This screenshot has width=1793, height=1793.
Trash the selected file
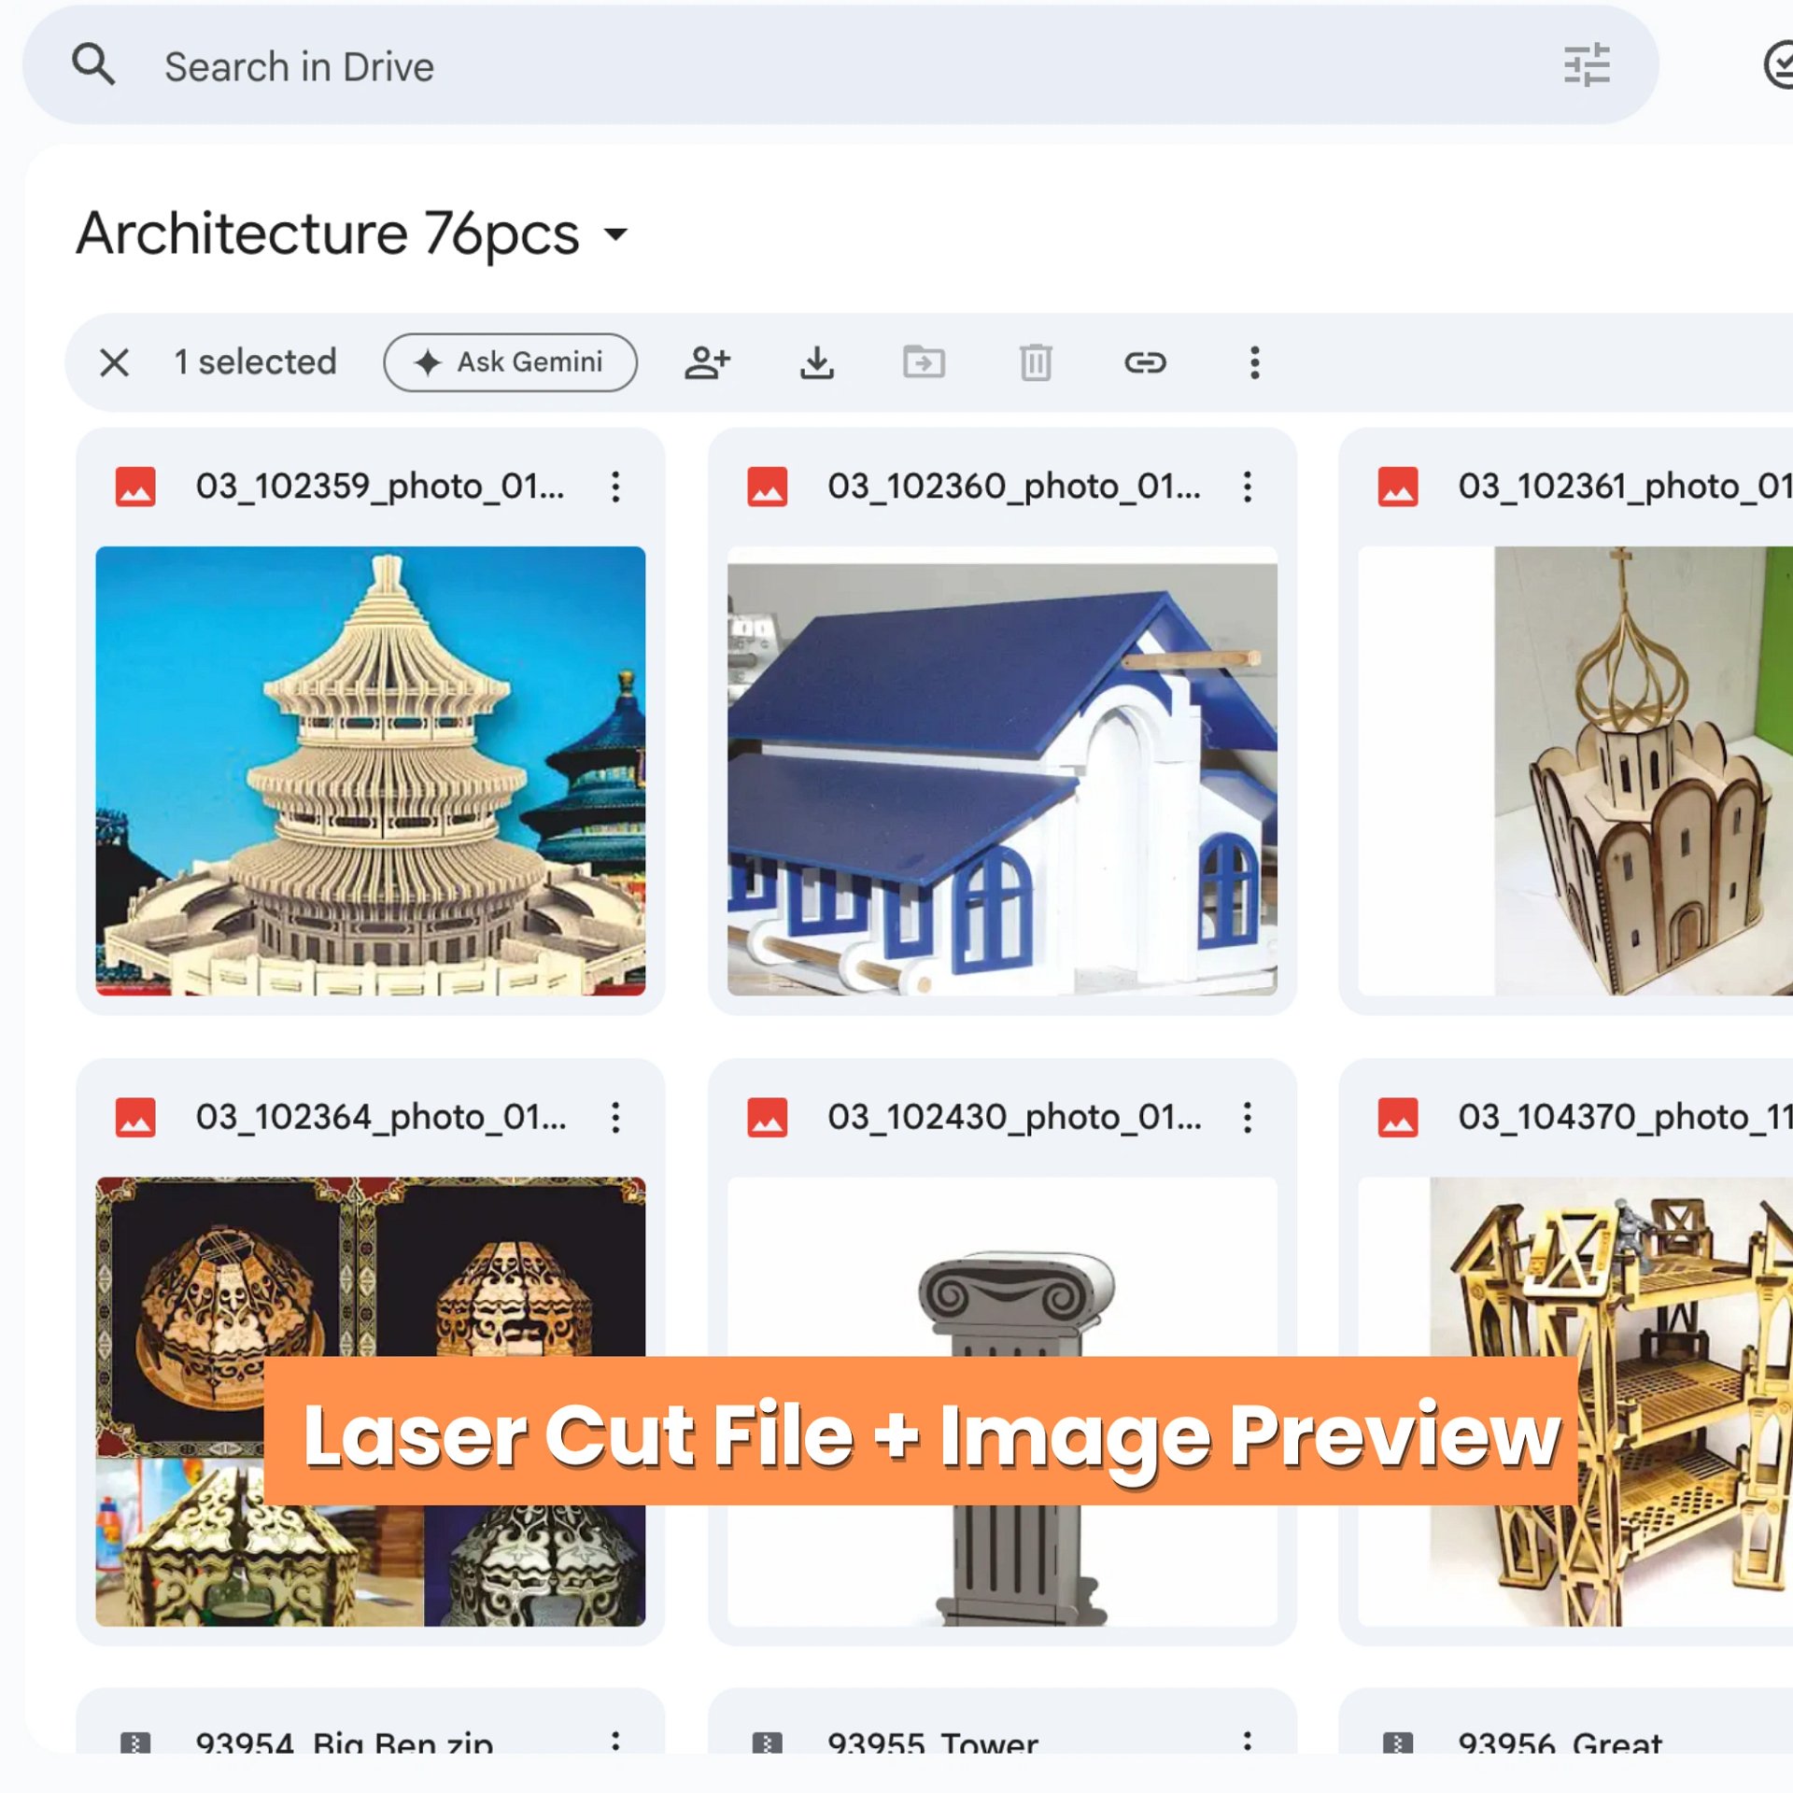click(x=1036, y=362)
